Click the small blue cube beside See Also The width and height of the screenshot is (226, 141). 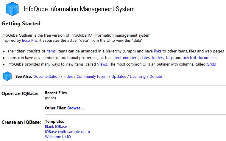tap(7, 76)
